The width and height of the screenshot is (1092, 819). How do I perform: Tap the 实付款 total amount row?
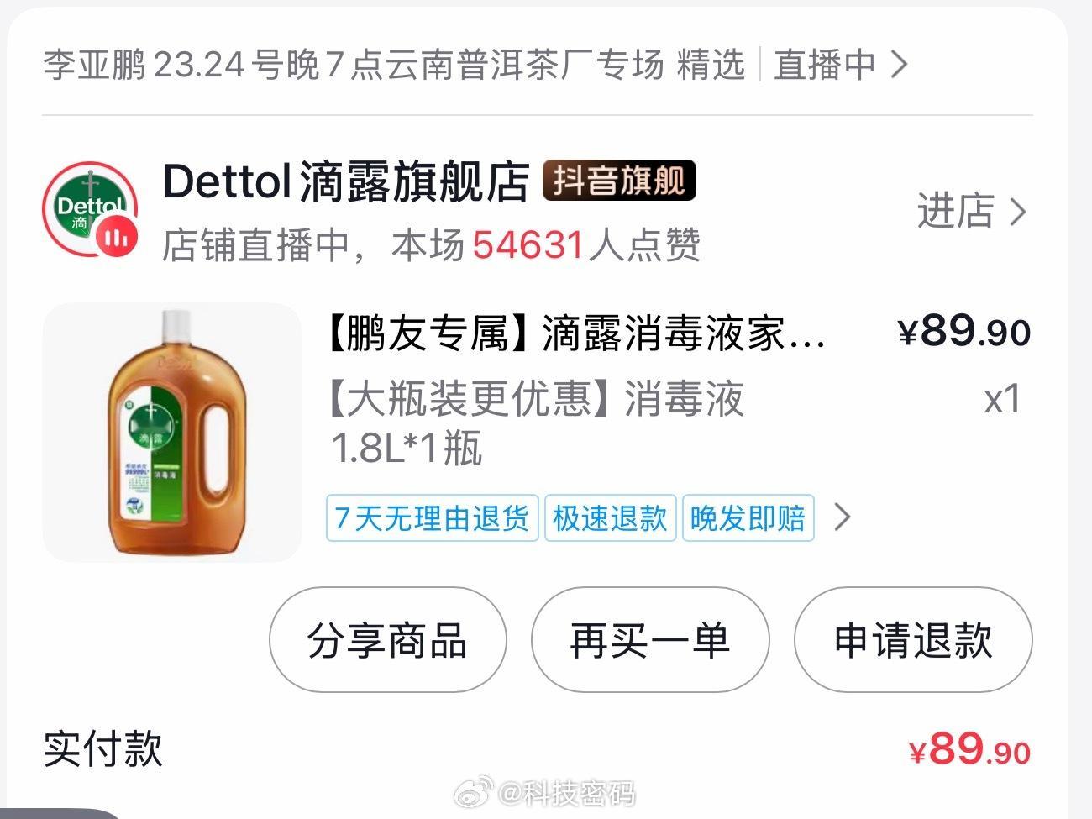click(538, 748)
